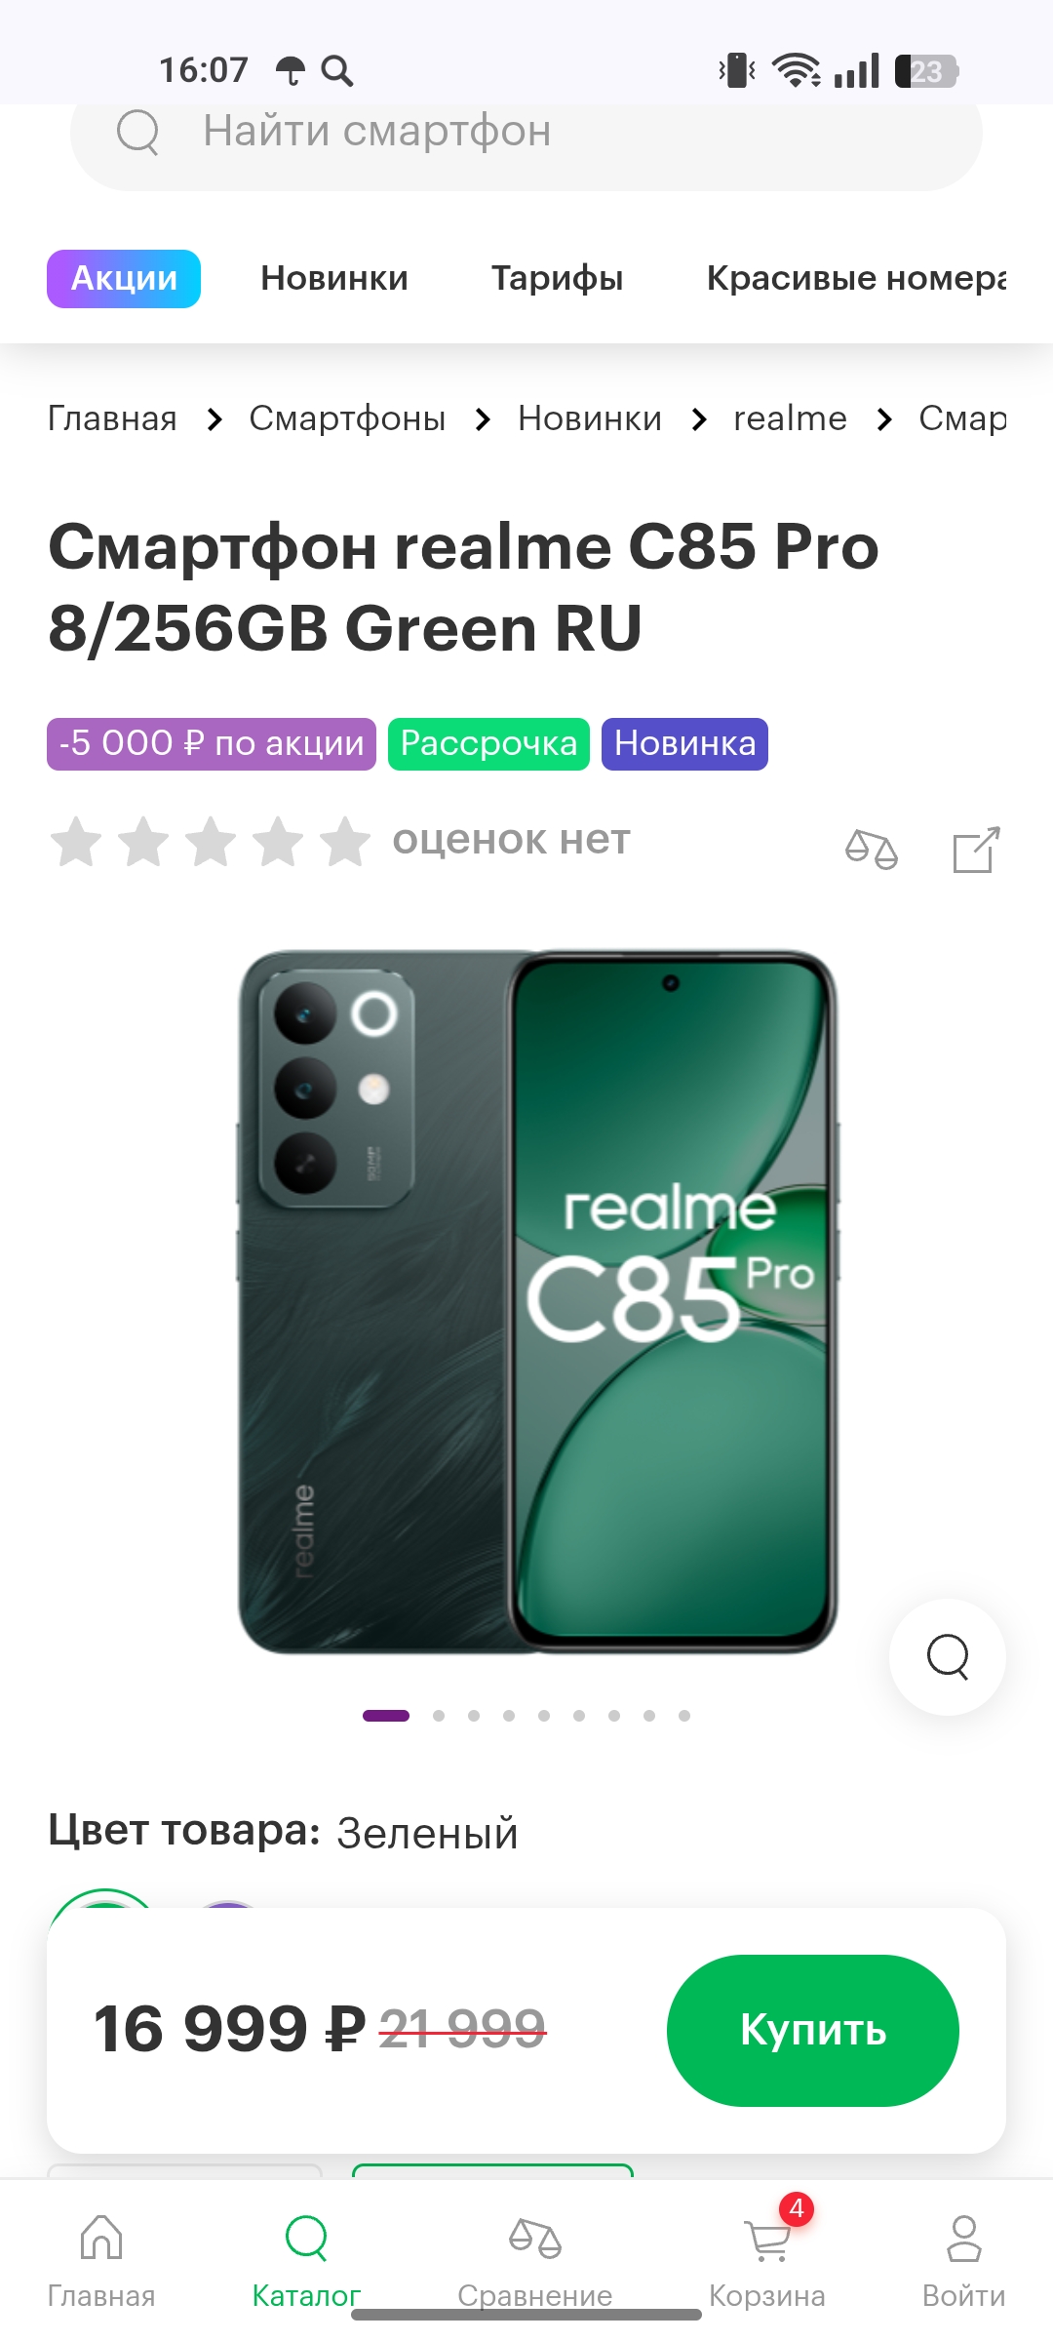Click the Купить button
The image size is (1053, 2341).
coord(813,2030)
